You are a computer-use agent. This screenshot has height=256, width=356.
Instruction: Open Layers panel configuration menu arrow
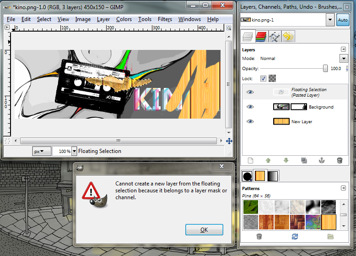coord(343,49)
